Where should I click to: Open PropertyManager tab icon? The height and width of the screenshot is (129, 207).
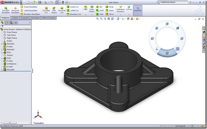7,23
